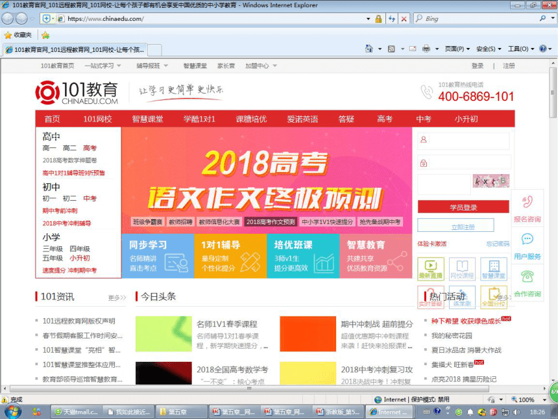The width and height of the screenshot is (558, 419).
Task: Open 浙教版_第5 presentation on taskbar
Action: [x=338, y=412]
